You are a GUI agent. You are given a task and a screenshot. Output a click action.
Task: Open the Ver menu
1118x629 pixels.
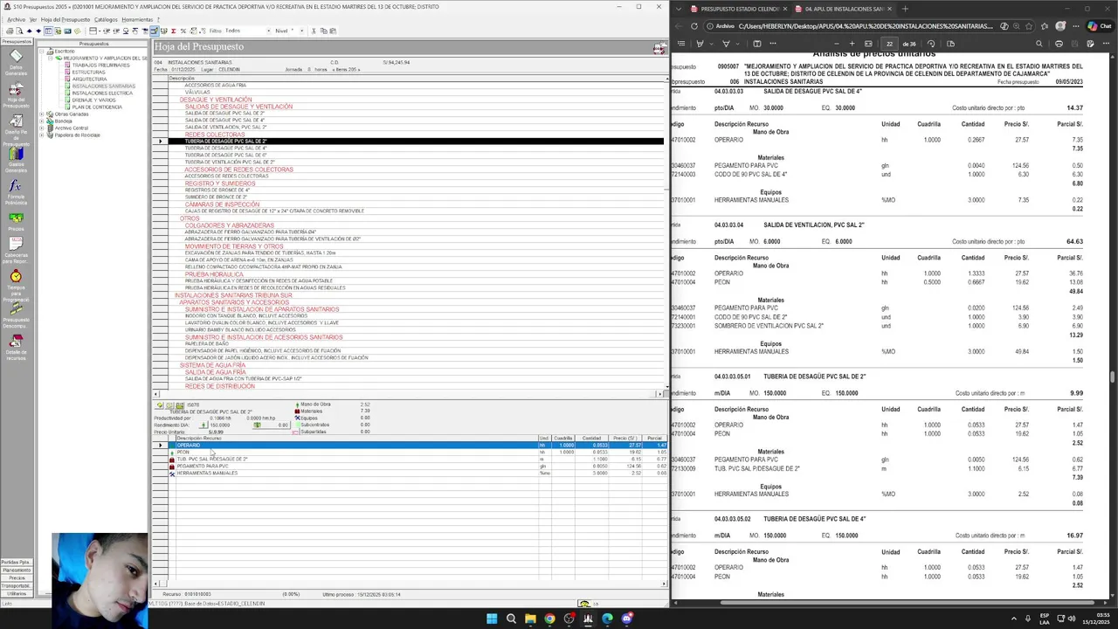click(x=33, y=19)
